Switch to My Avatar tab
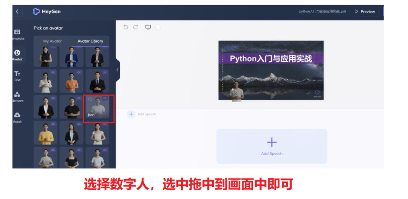 pyautogui.click(x=53, y=41)
